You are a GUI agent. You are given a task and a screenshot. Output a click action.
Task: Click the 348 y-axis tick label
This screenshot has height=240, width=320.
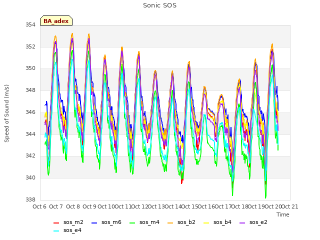tap(30, 90)
